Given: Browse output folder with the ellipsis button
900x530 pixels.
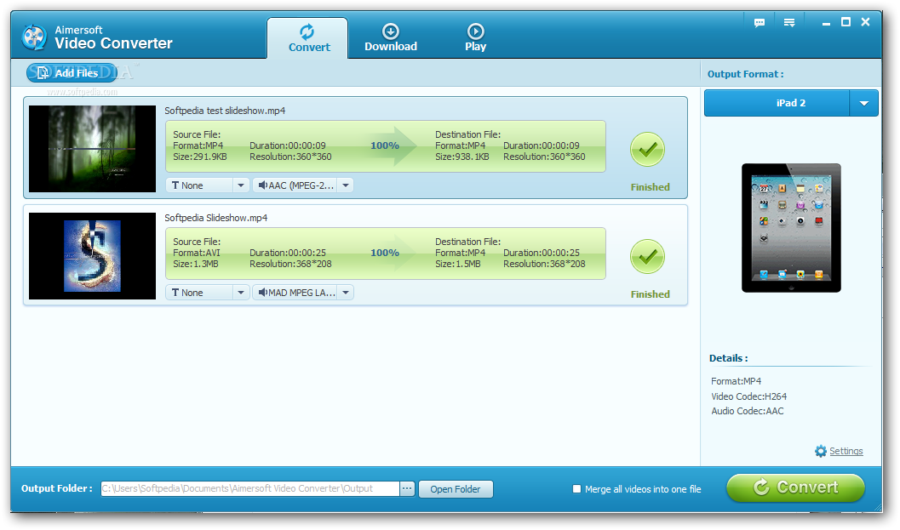Looking at the screenshot, I should [x=407, y=488].
